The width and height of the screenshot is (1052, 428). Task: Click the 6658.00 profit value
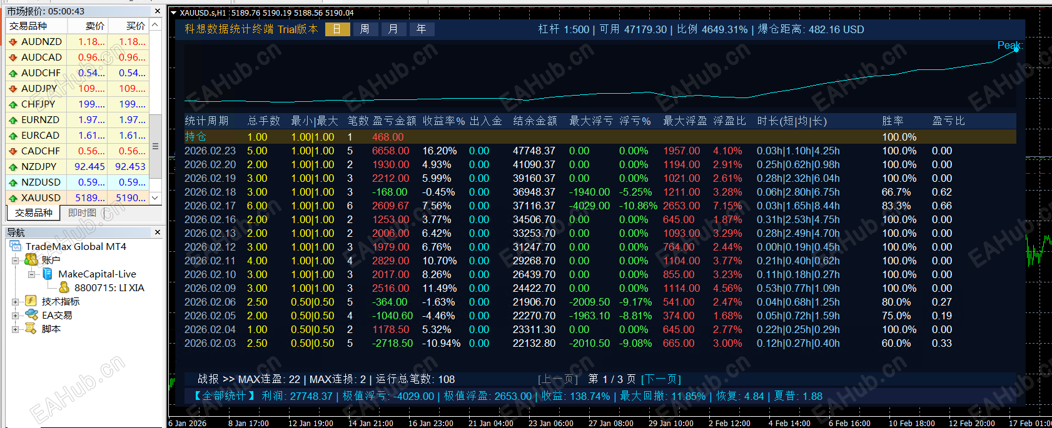(x=391, y=151)
